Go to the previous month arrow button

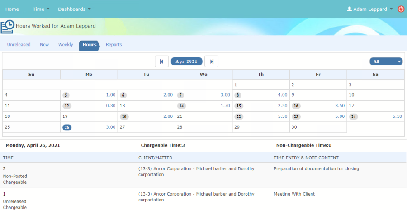coord(162,61)
